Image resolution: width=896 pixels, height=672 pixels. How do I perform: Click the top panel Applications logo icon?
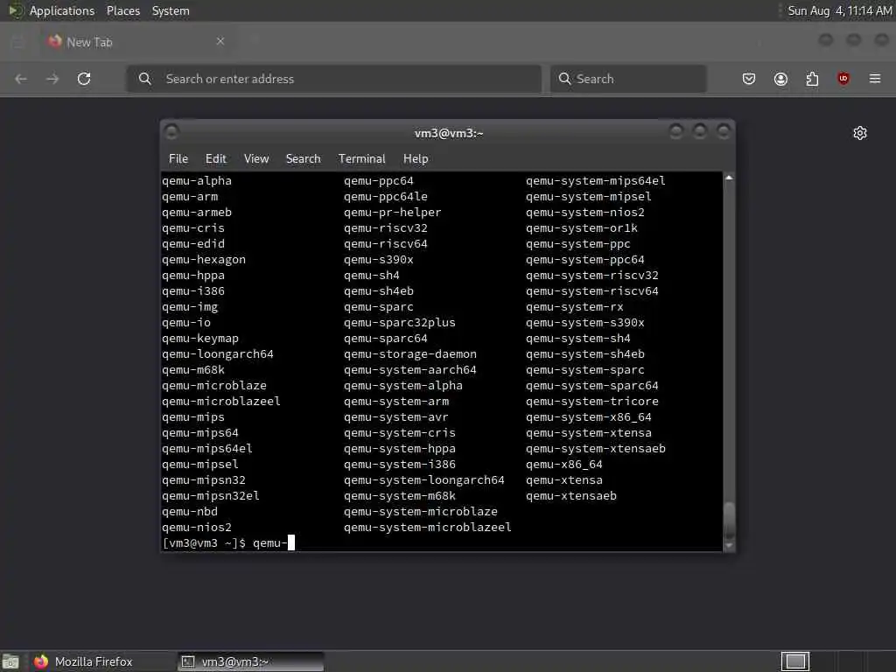(x=15, y=10)
